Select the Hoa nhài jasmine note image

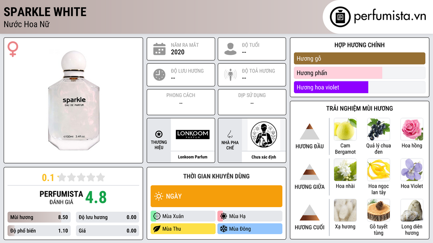[x=345, y=170]
